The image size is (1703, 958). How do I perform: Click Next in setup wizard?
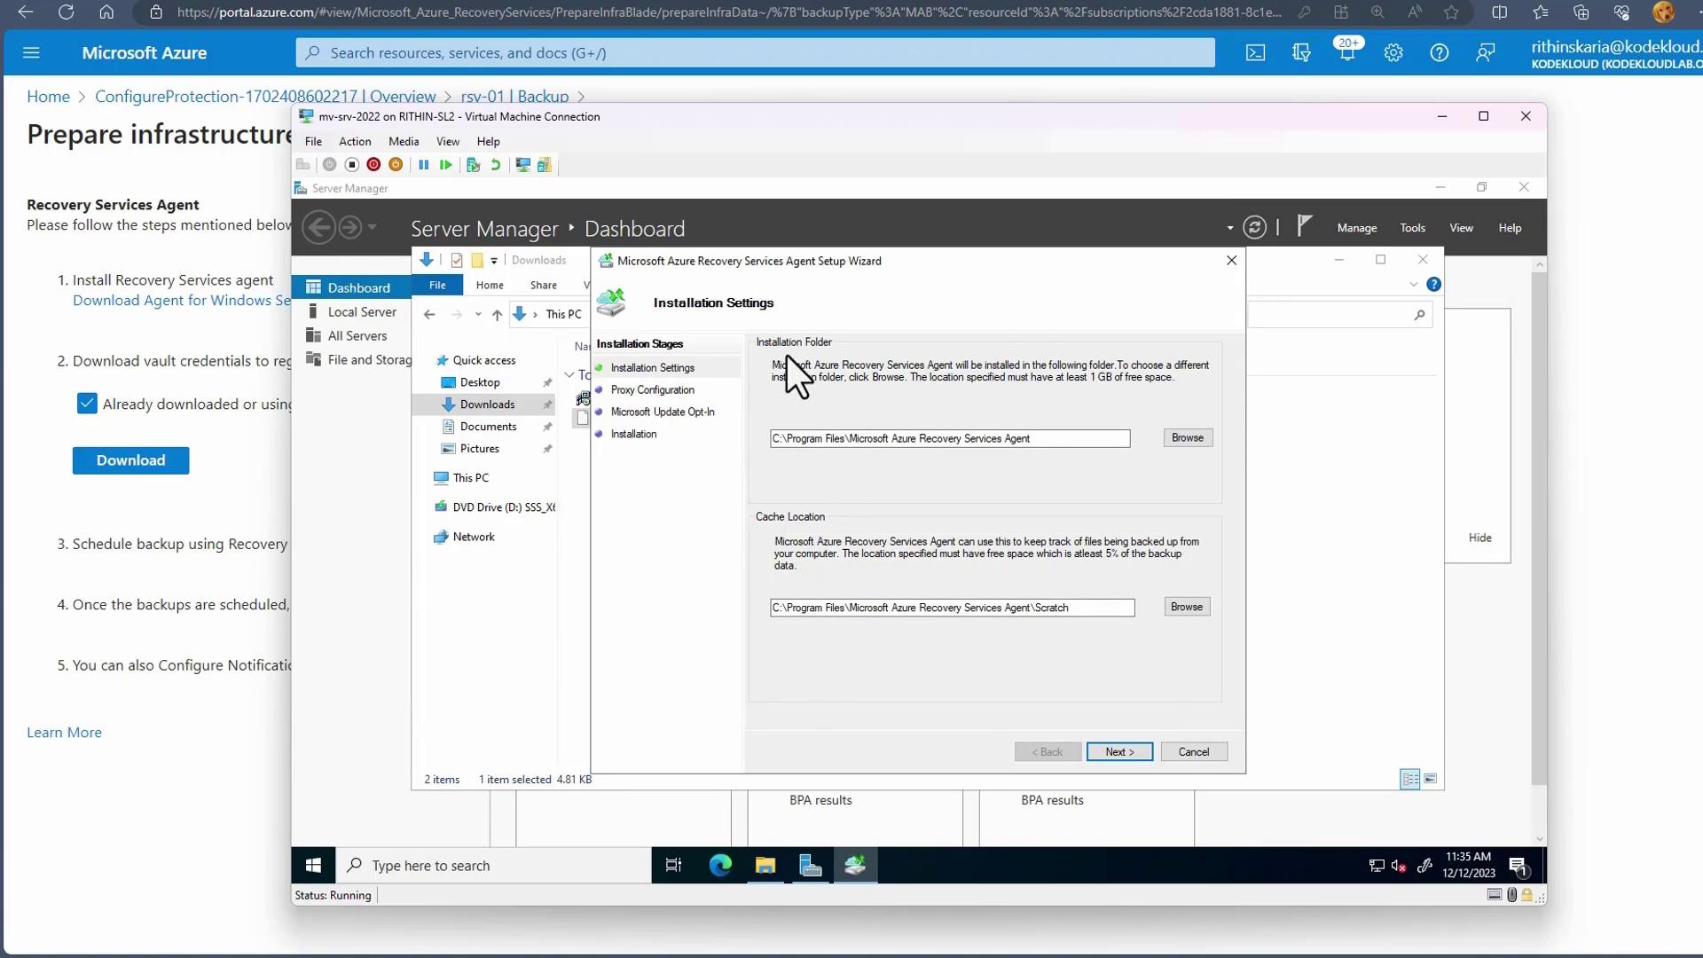click(1119, 751)
